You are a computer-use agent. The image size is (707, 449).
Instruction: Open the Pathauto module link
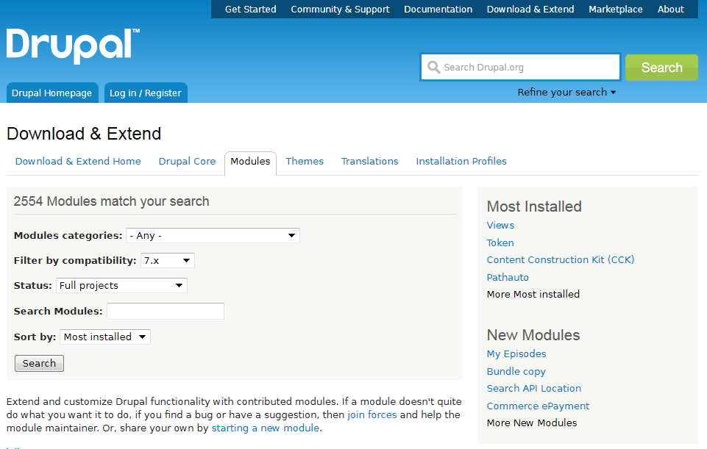pos(508,278)
